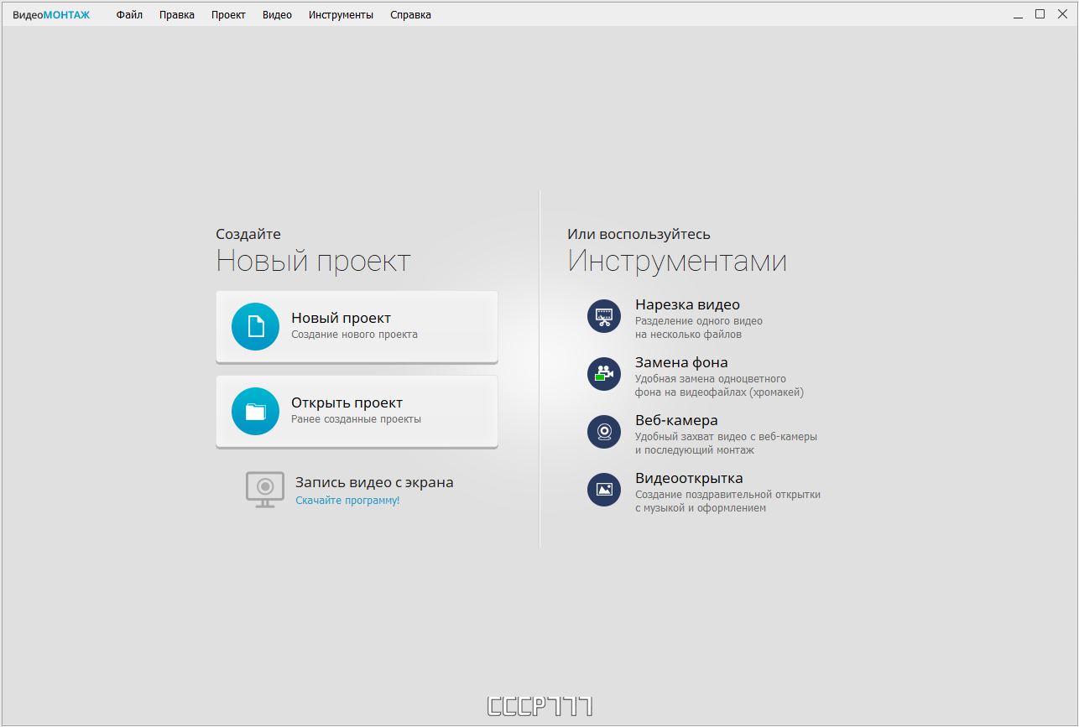Click the blue new document icon
This screenshot has height=727, width=1079.
pyautogui.click(x=255, y=326)
